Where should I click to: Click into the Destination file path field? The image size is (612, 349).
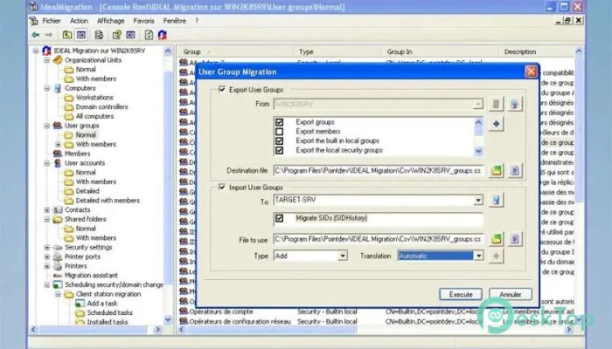pyautogui.click(x=379, y=171)
